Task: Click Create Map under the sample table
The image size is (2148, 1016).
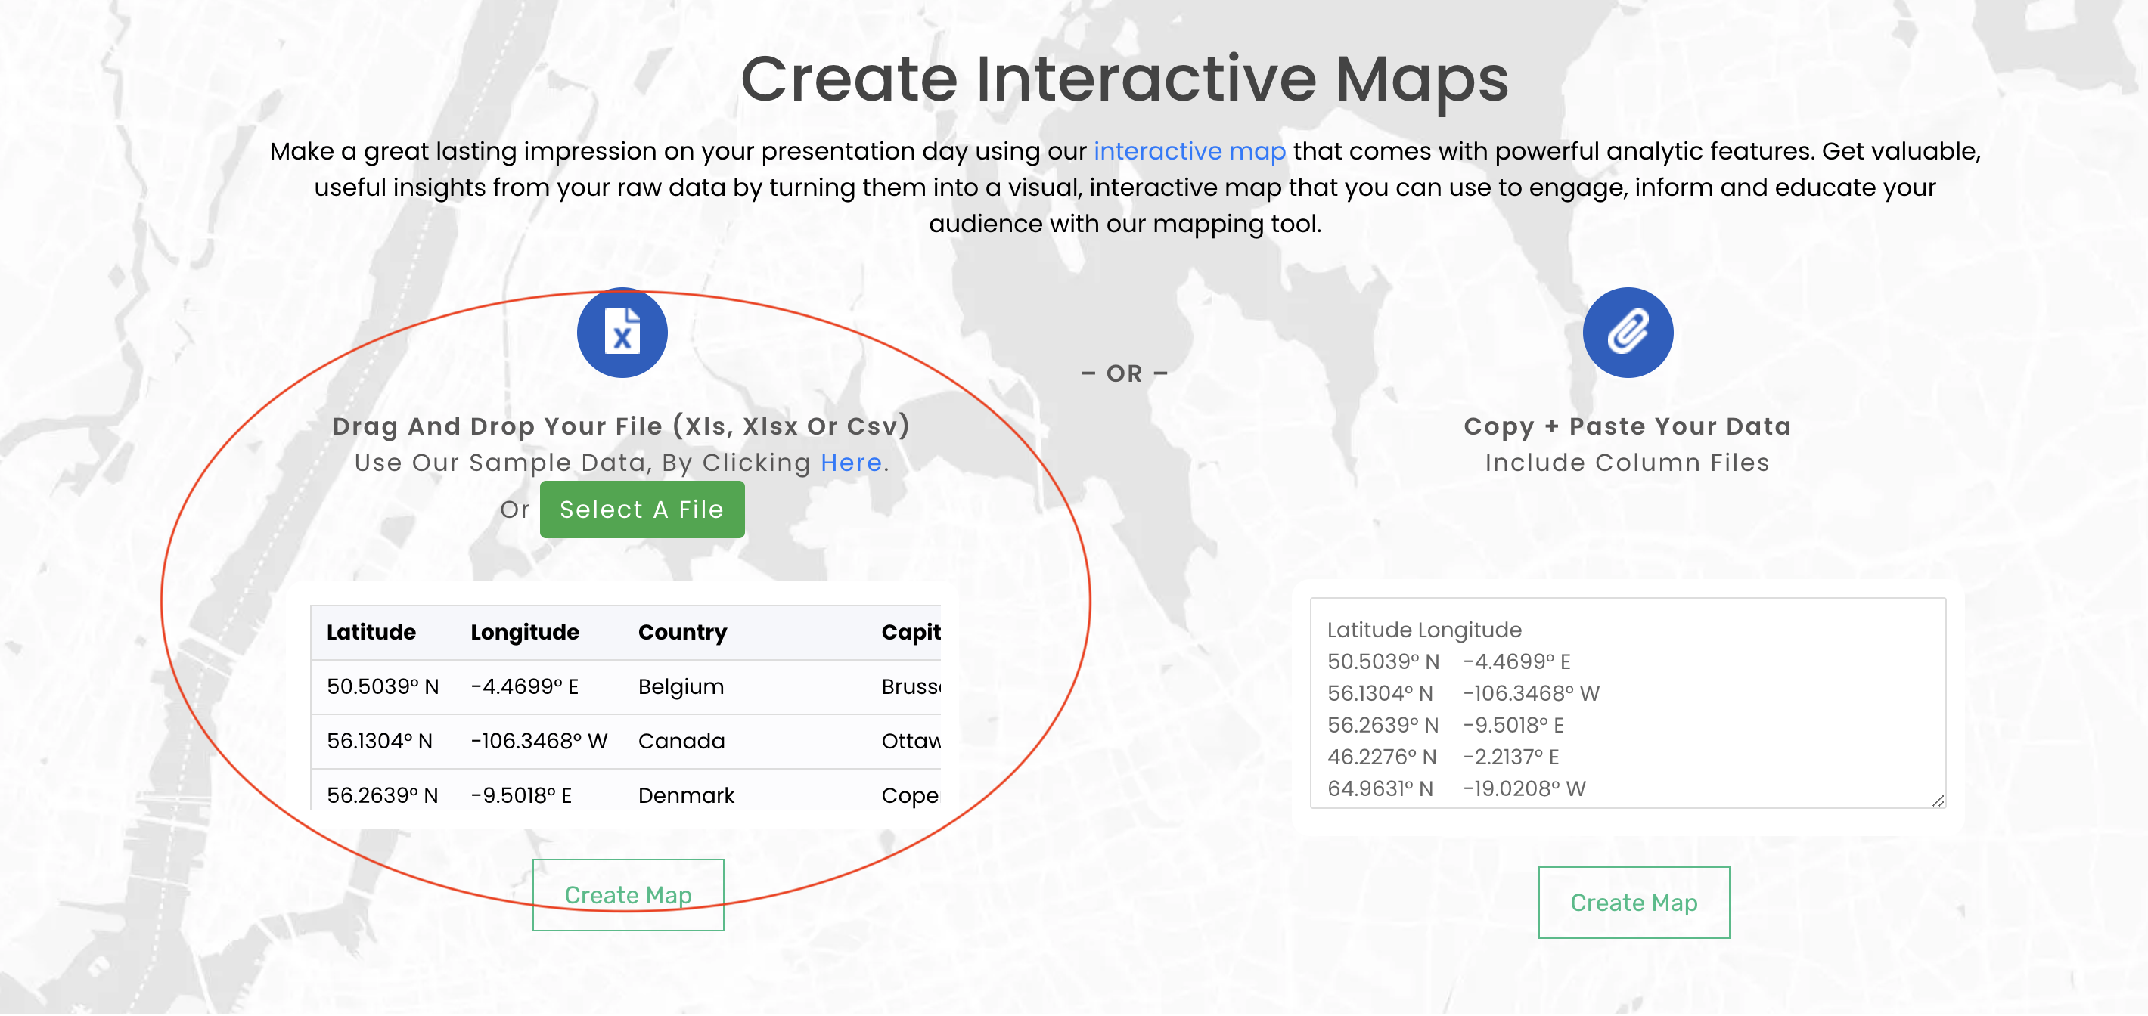Action: click(x=628, y=895)
